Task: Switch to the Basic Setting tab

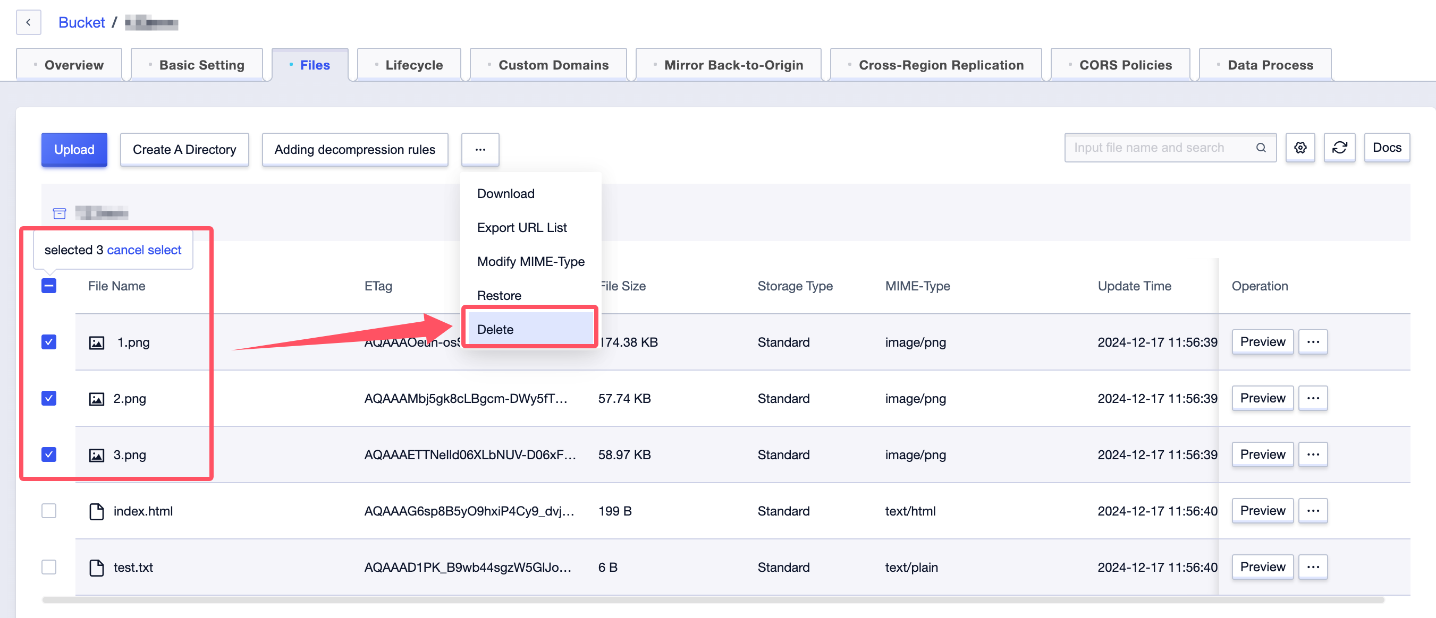Action: [197, 65]
